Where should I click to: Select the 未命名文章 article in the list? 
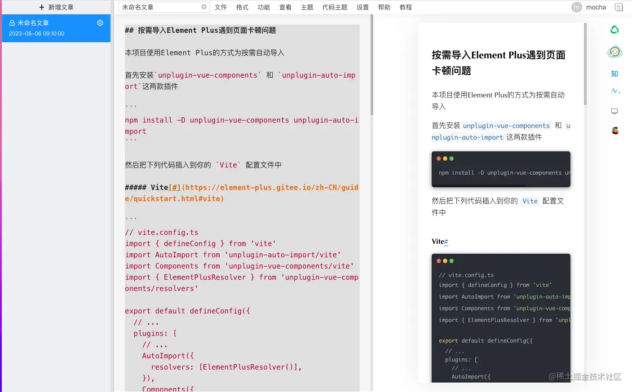point(56,28)
